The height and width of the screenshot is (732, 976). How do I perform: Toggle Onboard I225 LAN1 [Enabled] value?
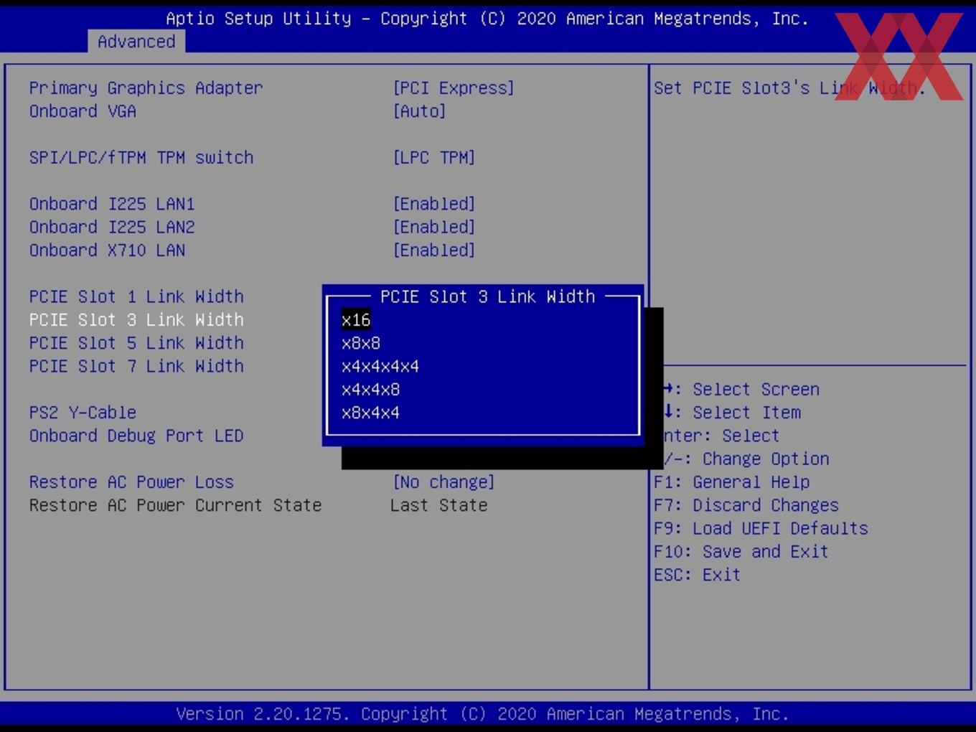[x=434, y=204]
